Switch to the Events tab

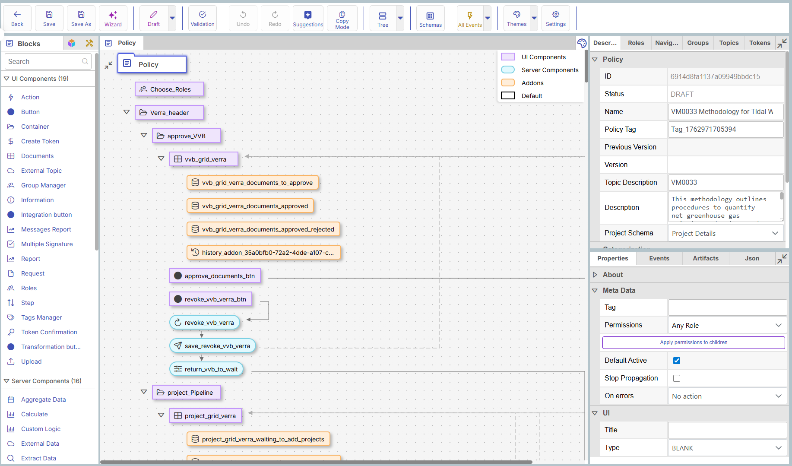659,258
